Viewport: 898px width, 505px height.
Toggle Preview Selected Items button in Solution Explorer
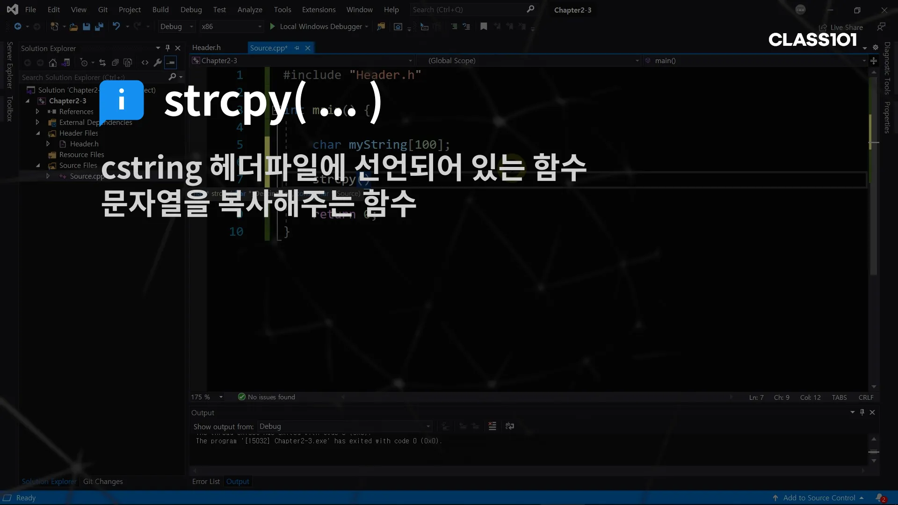pos(171,63)
